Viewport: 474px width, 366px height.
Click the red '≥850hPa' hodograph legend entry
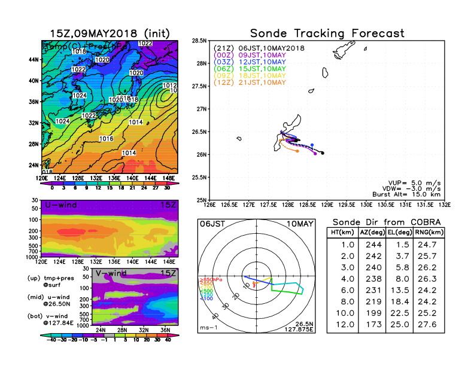pos(211,280)
